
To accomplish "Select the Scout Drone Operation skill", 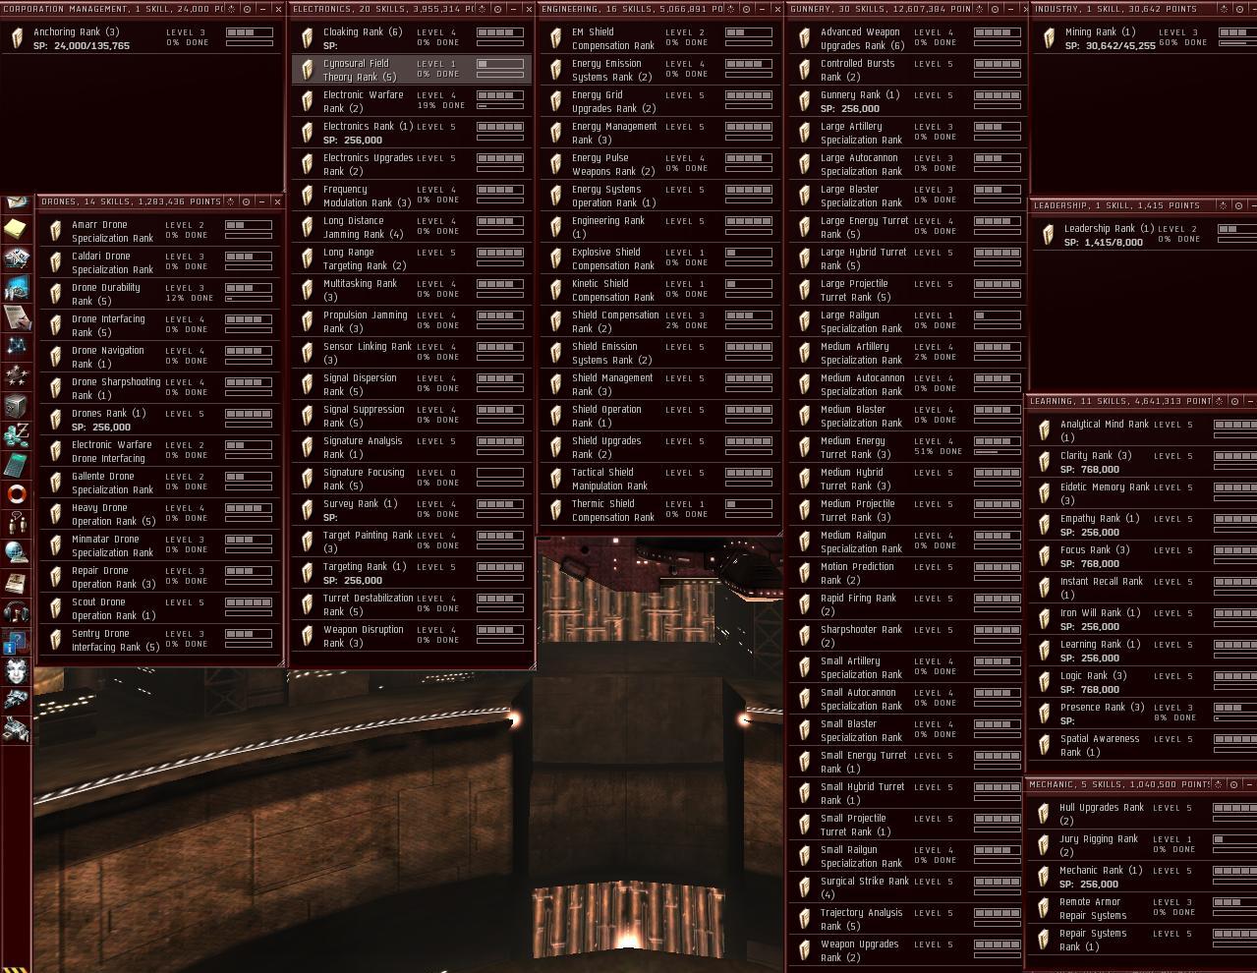I will tap(159, 608).
